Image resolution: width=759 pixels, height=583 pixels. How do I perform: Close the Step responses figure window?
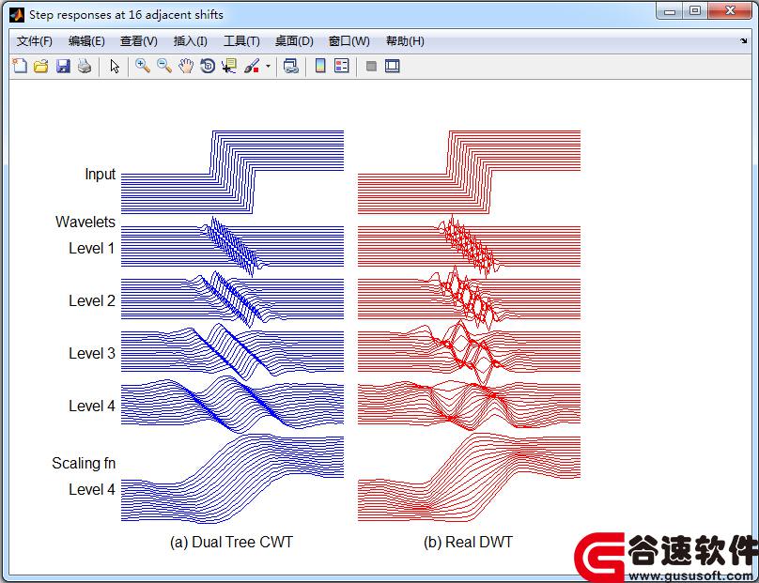click(x=731, y=11)
